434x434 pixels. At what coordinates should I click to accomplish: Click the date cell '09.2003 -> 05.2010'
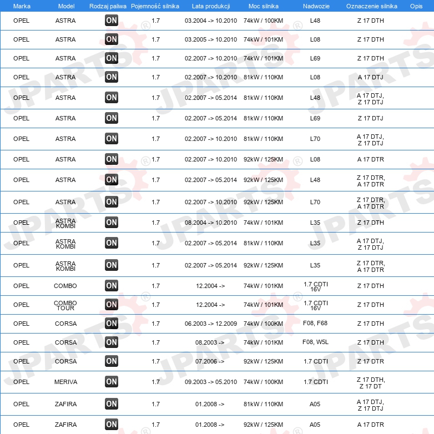point(211,382)
